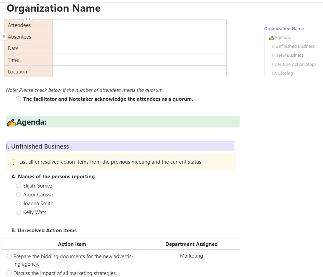Click the empty Time value cell
Screen dimensions: 323x277
pos(139,60)
